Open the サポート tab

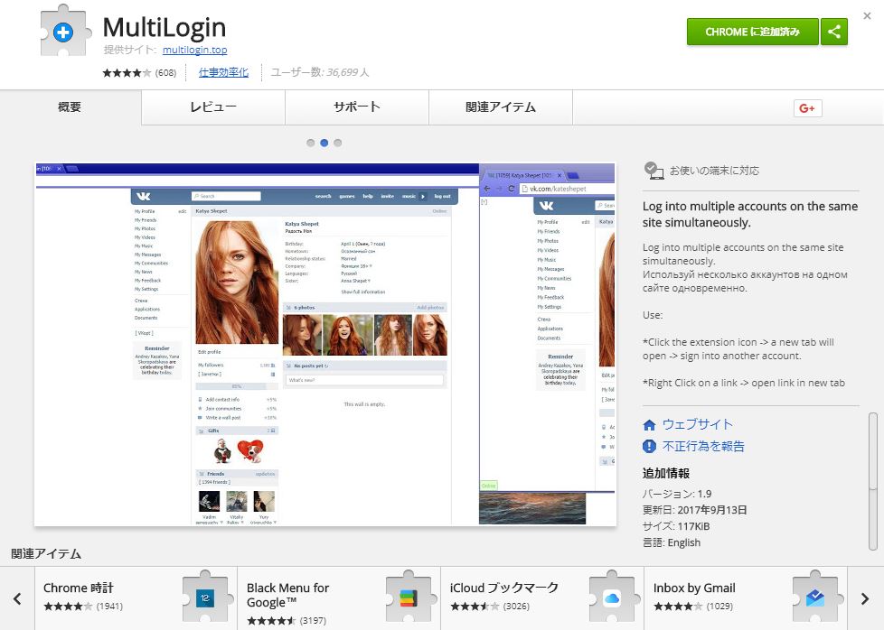[357, 107]
